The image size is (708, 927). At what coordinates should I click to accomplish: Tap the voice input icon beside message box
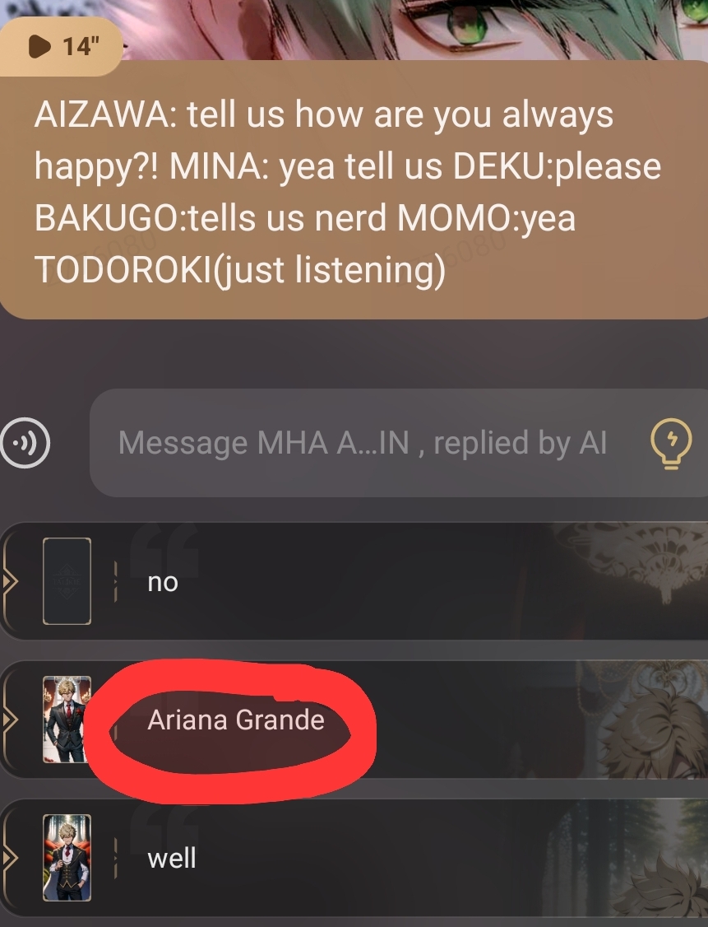click(25, 443)
